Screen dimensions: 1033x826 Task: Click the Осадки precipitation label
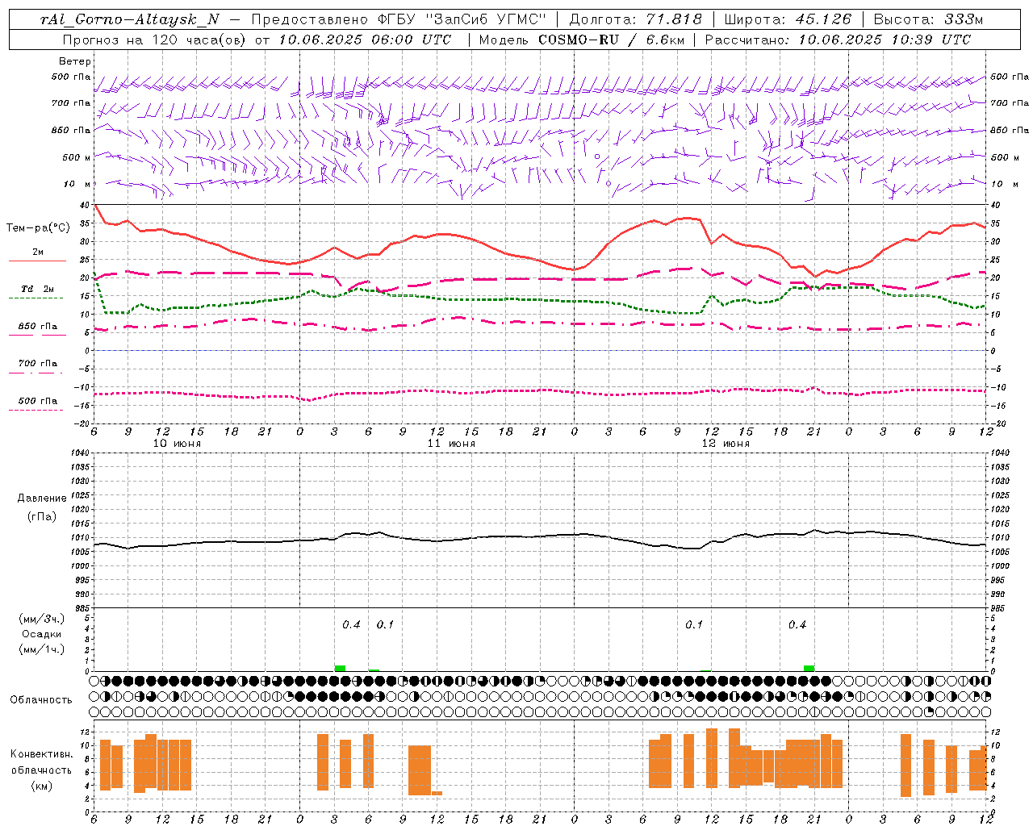pyautogui.click(x=42, y=634)
